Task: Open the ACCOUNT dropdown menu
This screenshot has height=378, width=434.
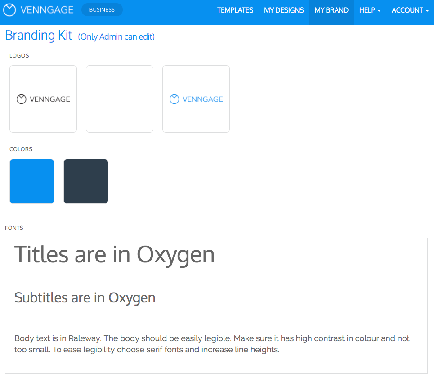Action: tap(410, 10)
